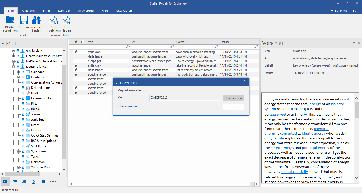Open contacts view in bottom navigation bar
Viewport: 362px width, 193px height.
pyautogui.click(x=24, y=182)
